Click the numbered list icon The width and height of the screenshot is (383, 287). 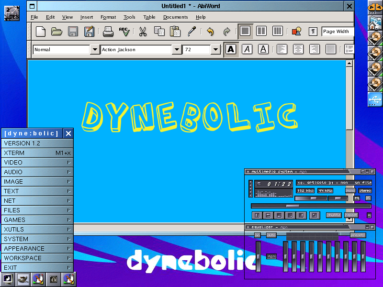[349, 49]
